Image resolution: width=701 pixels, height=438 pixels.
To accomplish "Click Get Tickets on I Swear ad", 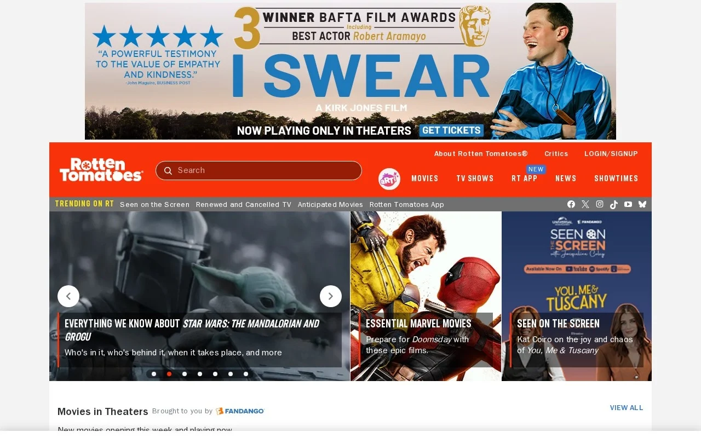I will [x=451, y=130].
